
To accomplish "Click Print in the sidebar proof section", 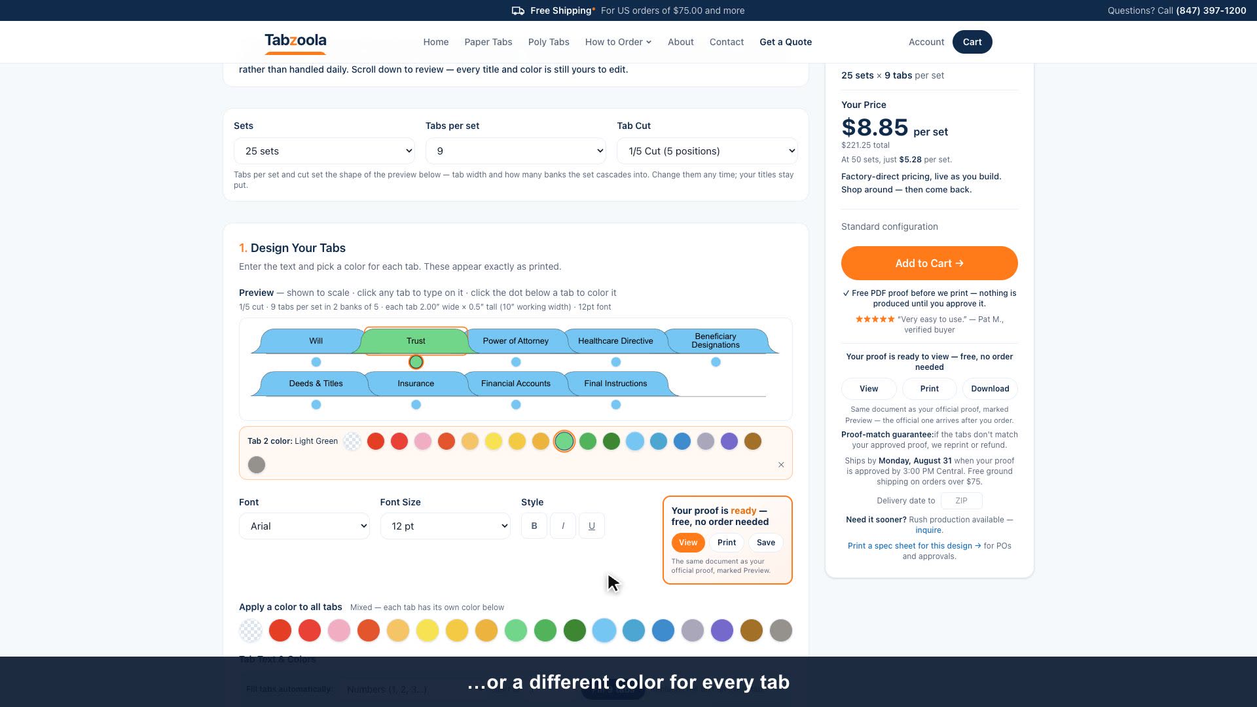I will coord(930,389).
